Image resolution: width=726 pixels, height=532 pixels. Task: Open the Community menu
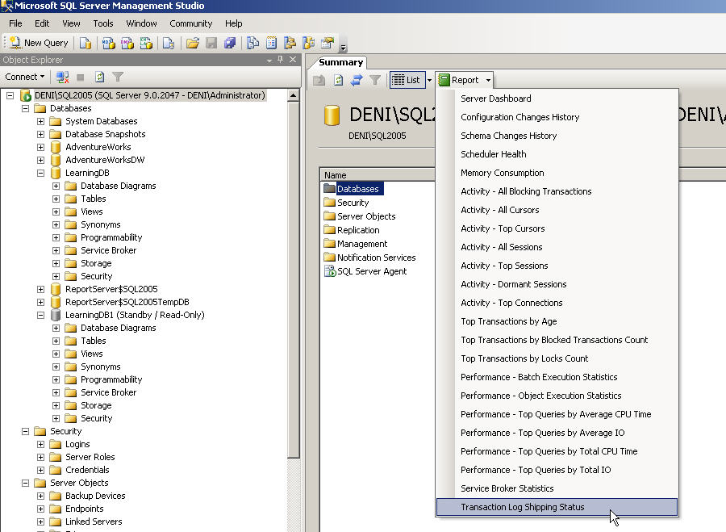pyautogui.click(x=190, y=23)
